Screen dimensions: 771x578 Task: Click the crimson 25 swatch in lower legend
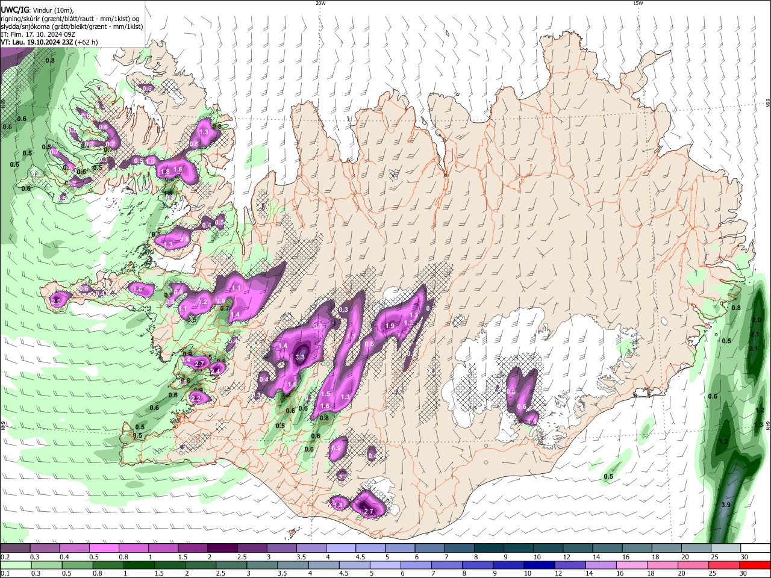coord(724,565)
